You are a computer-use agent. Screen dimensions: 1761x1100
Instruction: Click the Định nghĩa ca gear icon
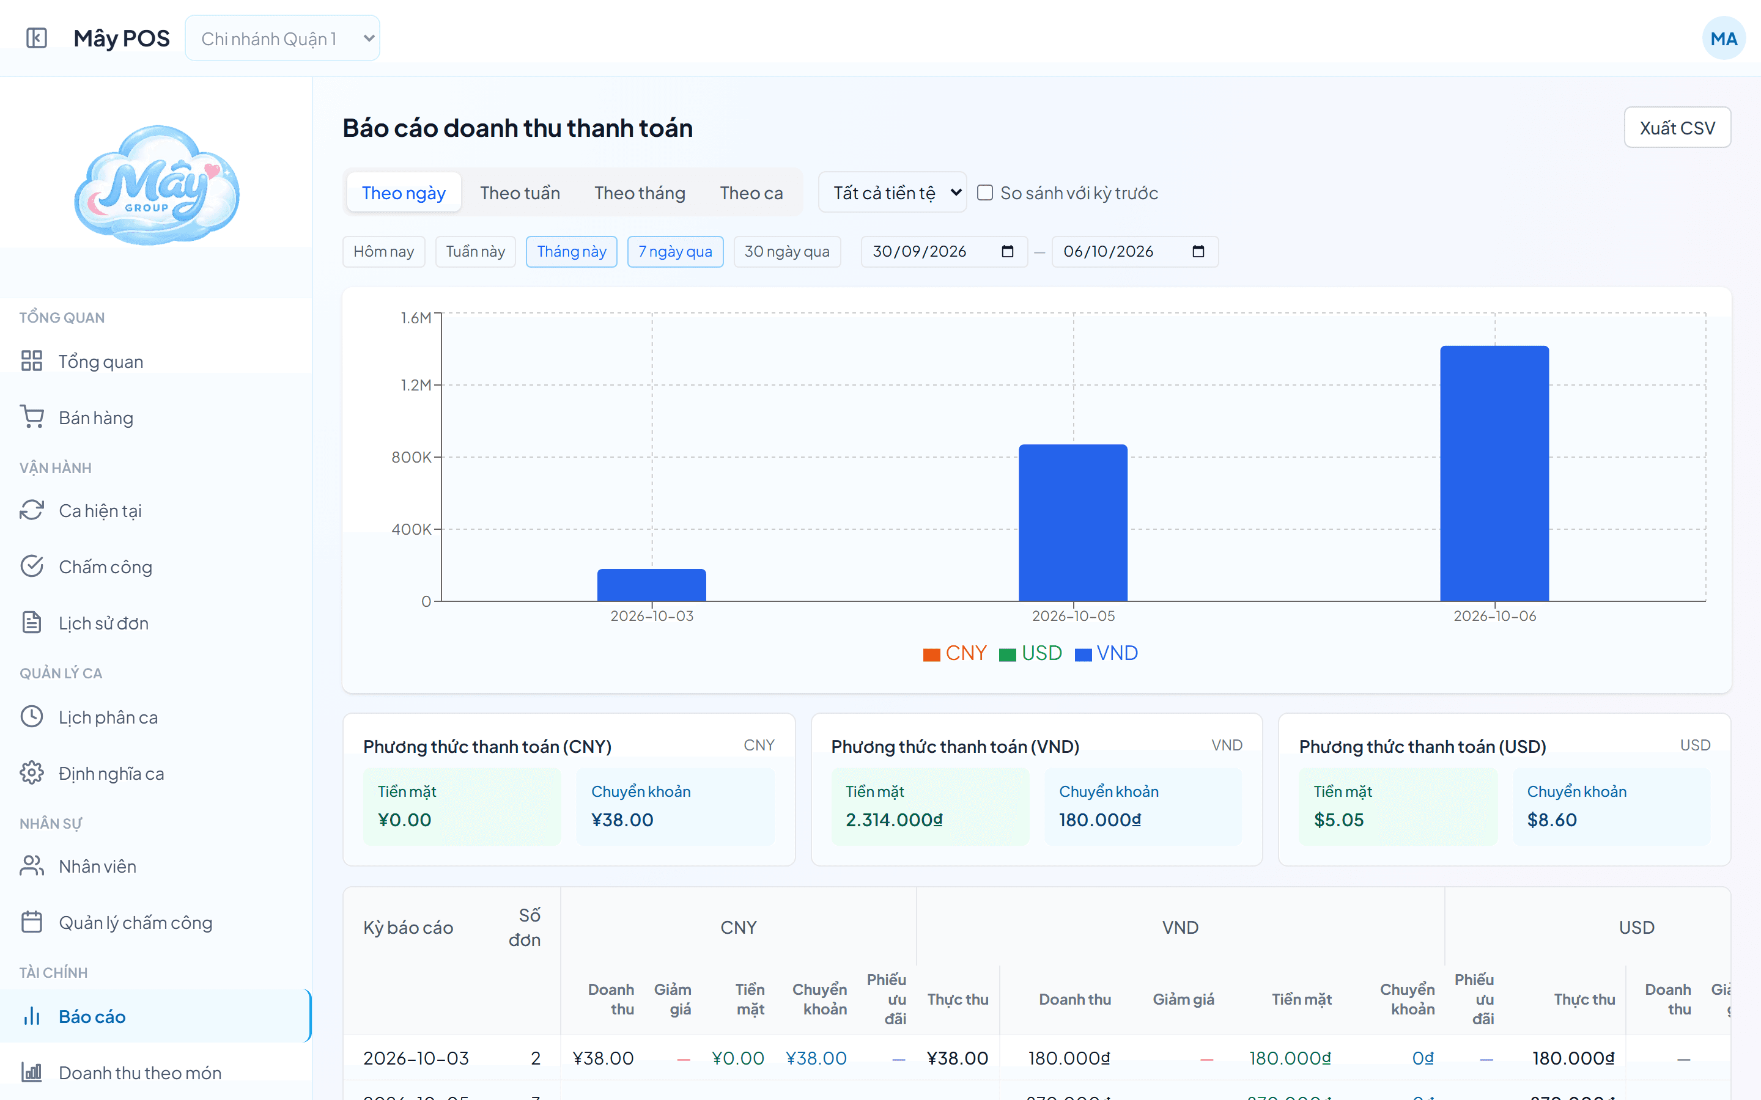coord(31,772)
